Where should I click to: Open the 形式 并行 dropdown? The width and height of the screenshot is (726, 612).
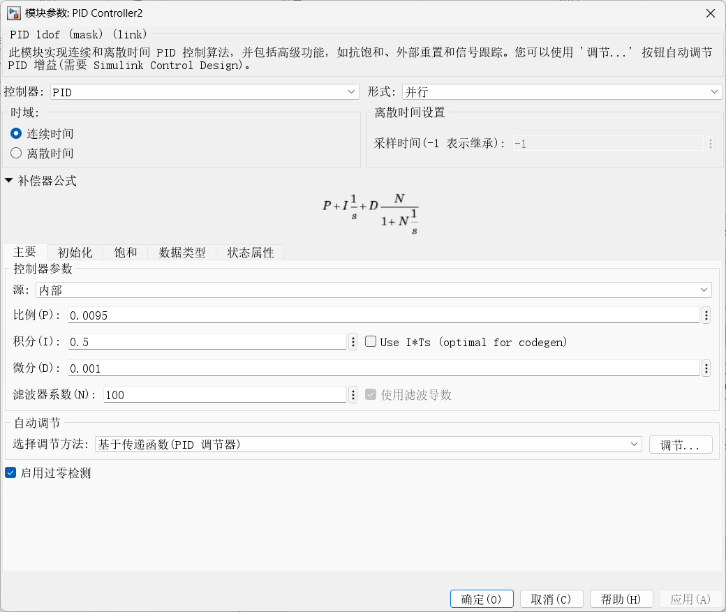coord(561,92)
